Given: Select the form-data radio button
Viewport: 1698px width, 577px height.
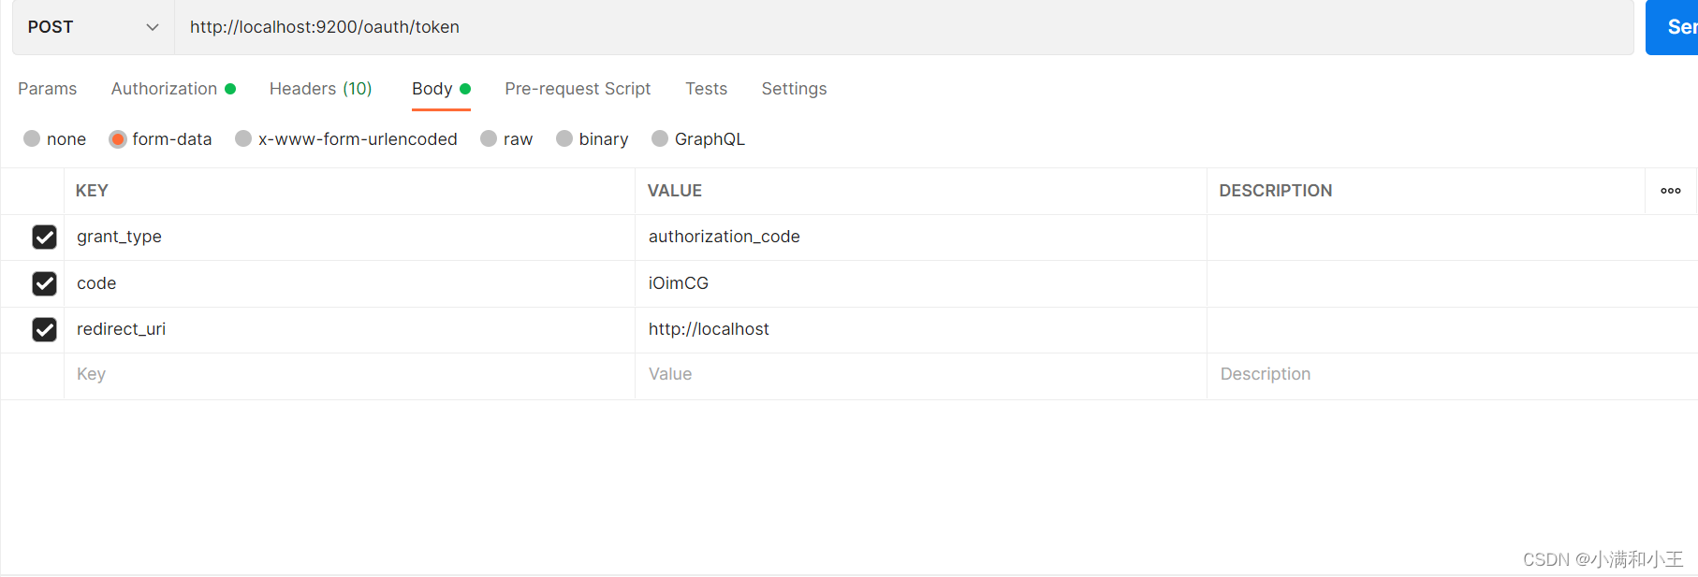Looking at the screenshot, I should tap(117, 138).
